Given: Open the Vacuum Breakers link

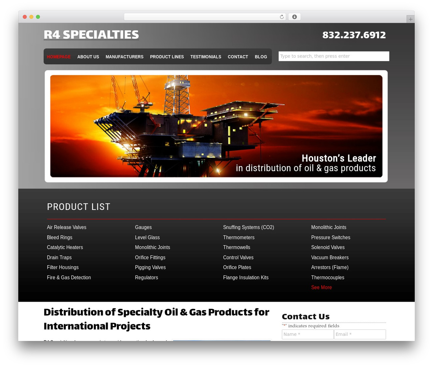Looking at the screenshot, I should tap(330, 258).
